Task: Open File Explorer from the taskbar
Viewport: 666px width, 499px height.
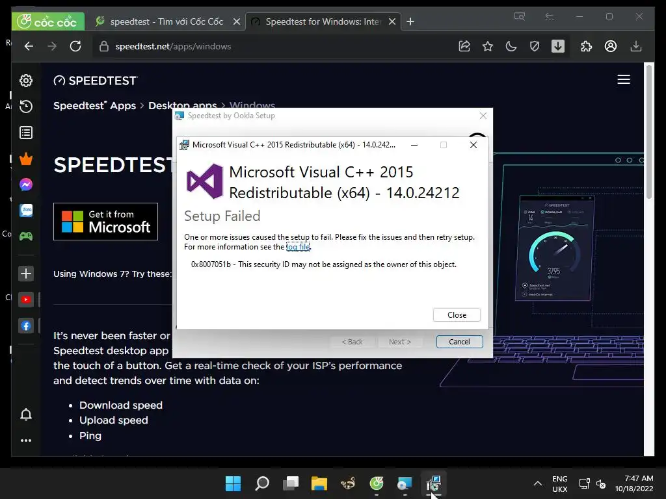Action: (319, 483)
